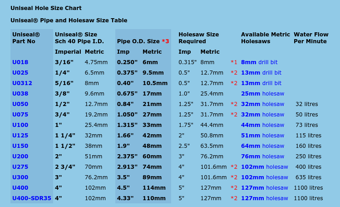Follow the 25mm holesaw link

point(262,94)
